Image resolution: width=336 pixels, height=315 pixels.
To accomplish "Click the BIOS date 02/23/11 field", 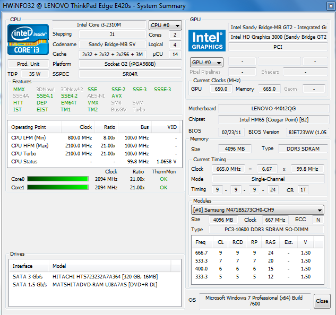I will [x=231, y=132].
